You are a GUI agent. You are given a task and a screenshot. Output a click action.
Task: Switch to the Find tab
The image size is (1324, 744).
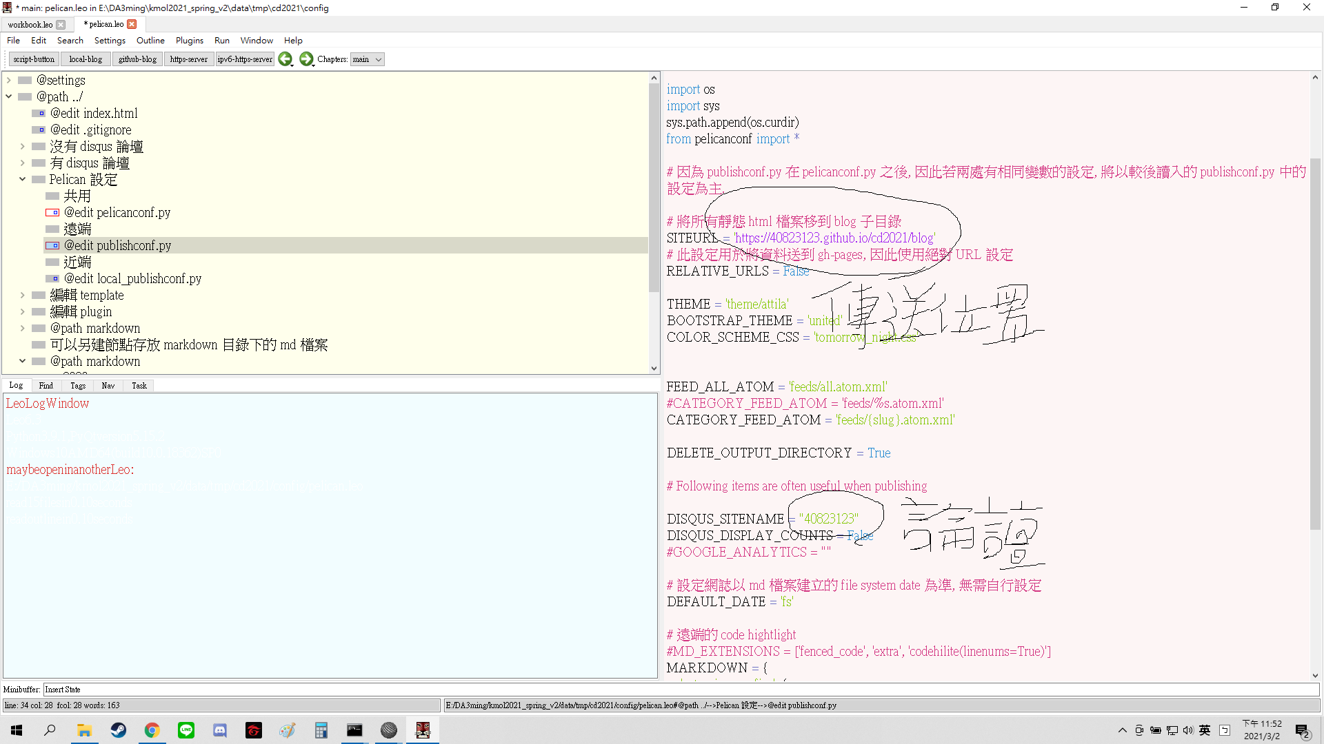click(46, 386)
